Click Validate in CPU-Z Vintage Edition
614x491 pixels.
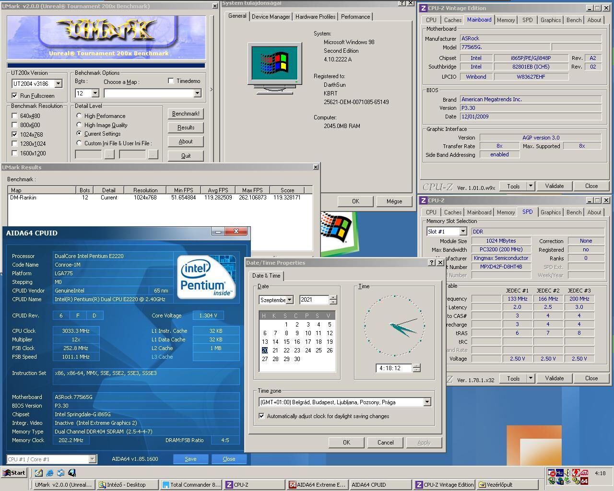554,186
